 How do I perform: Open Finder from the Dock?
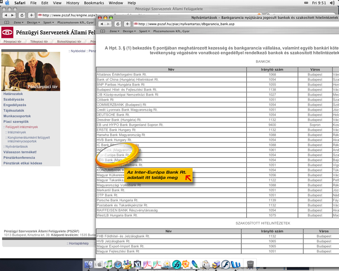pyautogui.click(x=88, y=264)
